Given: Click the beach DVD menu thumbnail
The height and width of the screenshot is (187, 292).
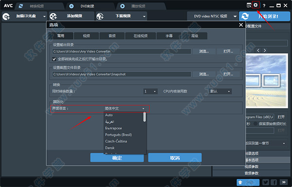Looking at the screenshot, I should point(267,81).
